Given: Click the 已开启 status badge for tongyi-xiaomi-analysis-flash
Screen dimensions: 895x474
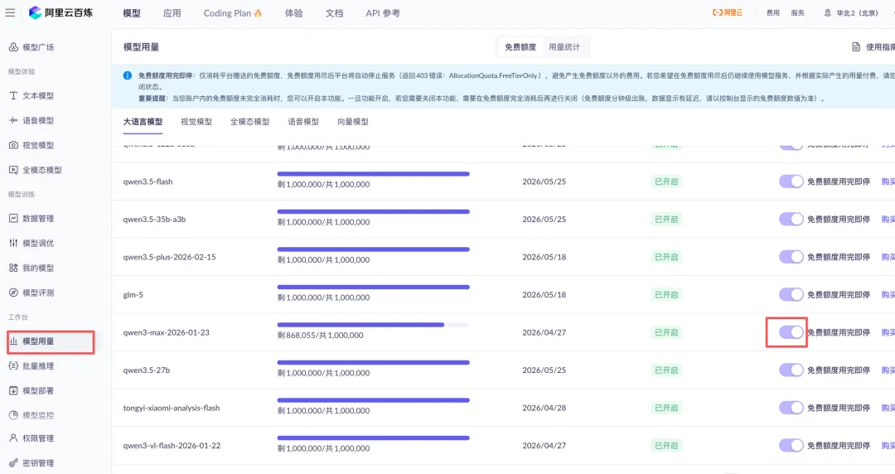Looking at the screenshot, I should coord(666,408).
